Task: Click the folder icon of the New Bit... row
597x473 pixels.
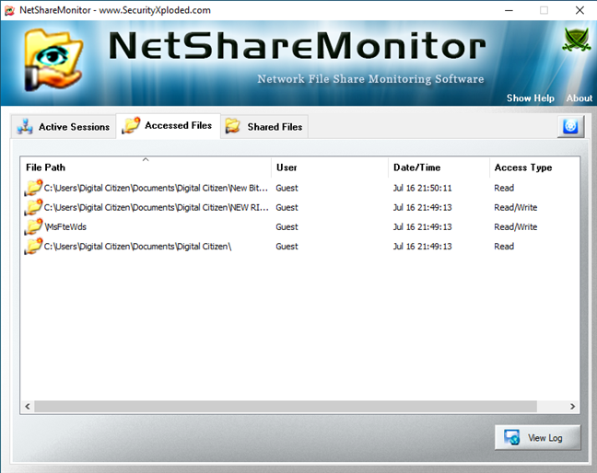Action: click(x=33, y=188)
